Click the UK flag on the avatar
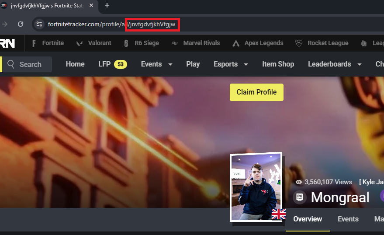 (x=279, y=214)
